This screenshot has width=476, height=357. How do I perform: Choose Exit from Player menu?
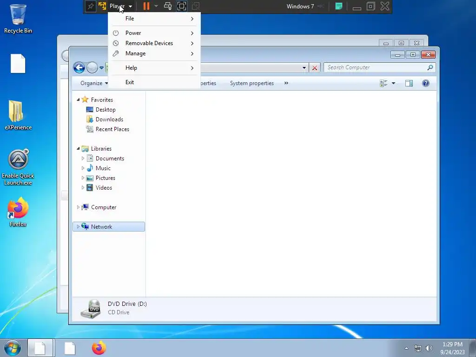pyautogui.click(x=154, y=82)
